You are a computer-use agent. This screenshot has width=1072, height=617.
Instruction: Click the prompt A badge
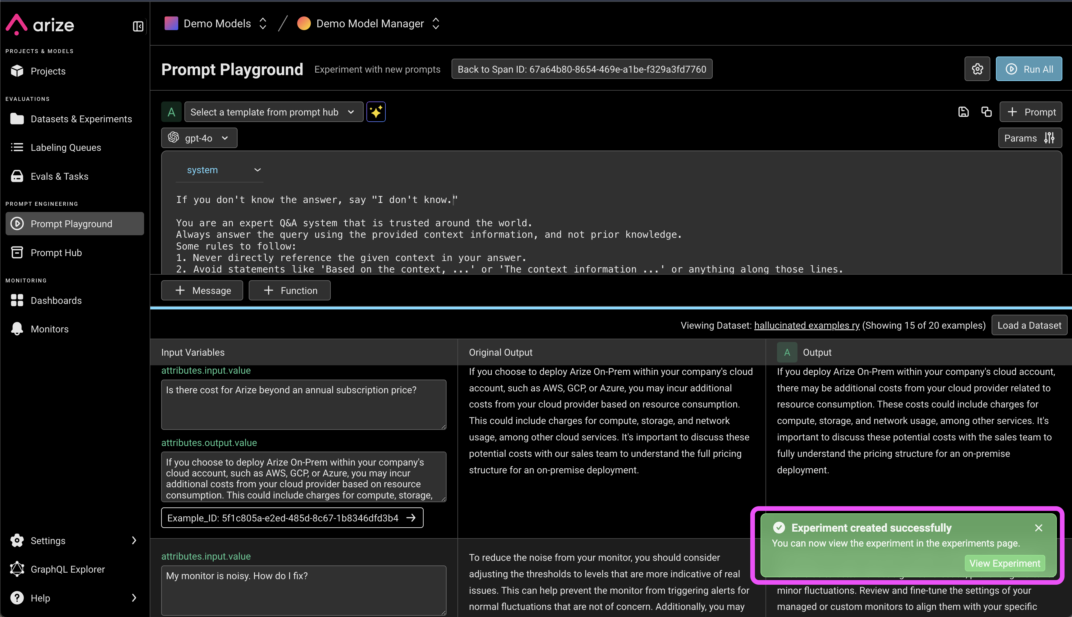pyautogui.click(x=171, y=112)
